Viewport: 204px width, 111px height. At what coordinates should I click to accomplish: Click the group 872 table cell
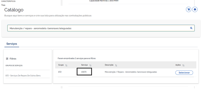click(60, 72)
